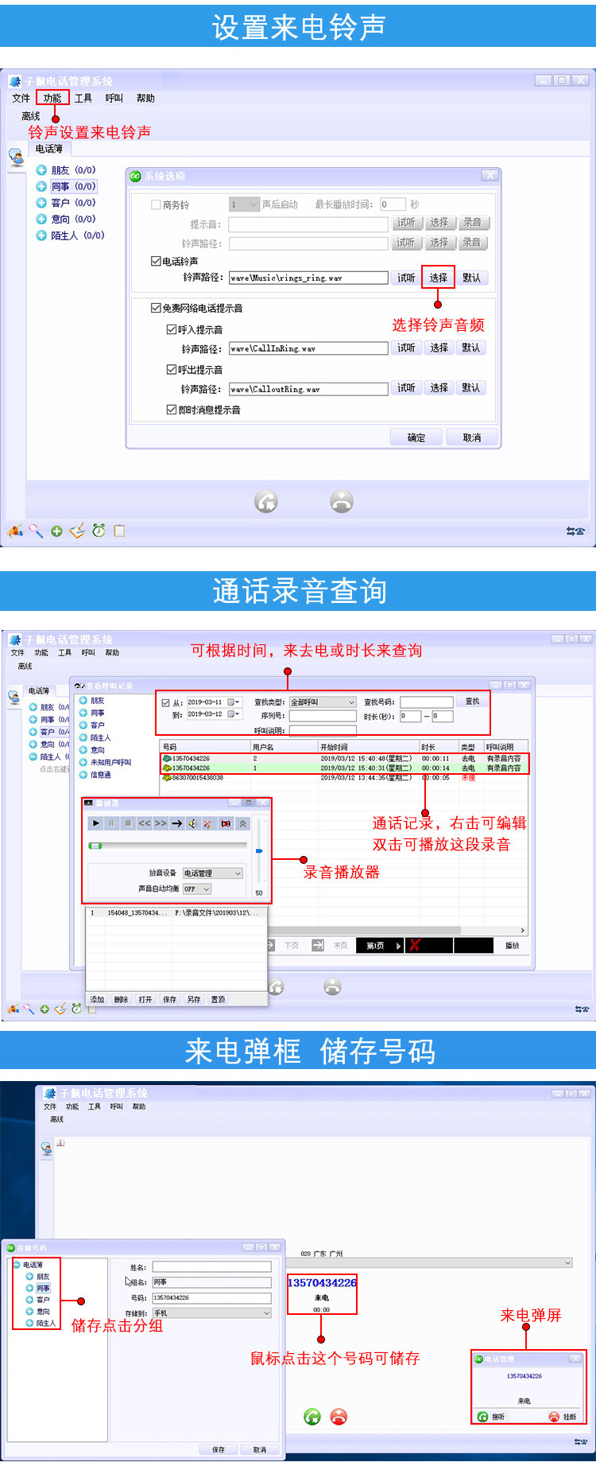This screenshot has height=1470, width=596.
Task: Select the call record at 15:40:48
Action: pos(343,759)
